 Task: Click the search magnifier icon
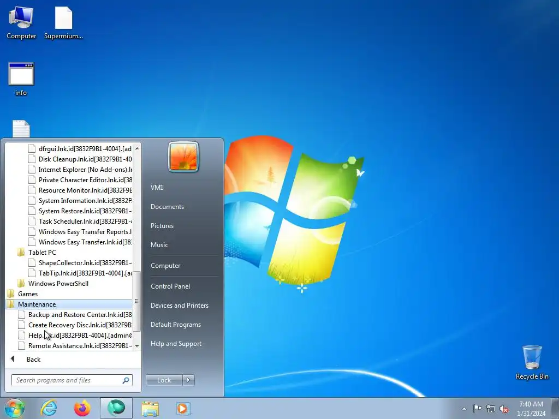(126, 380)
